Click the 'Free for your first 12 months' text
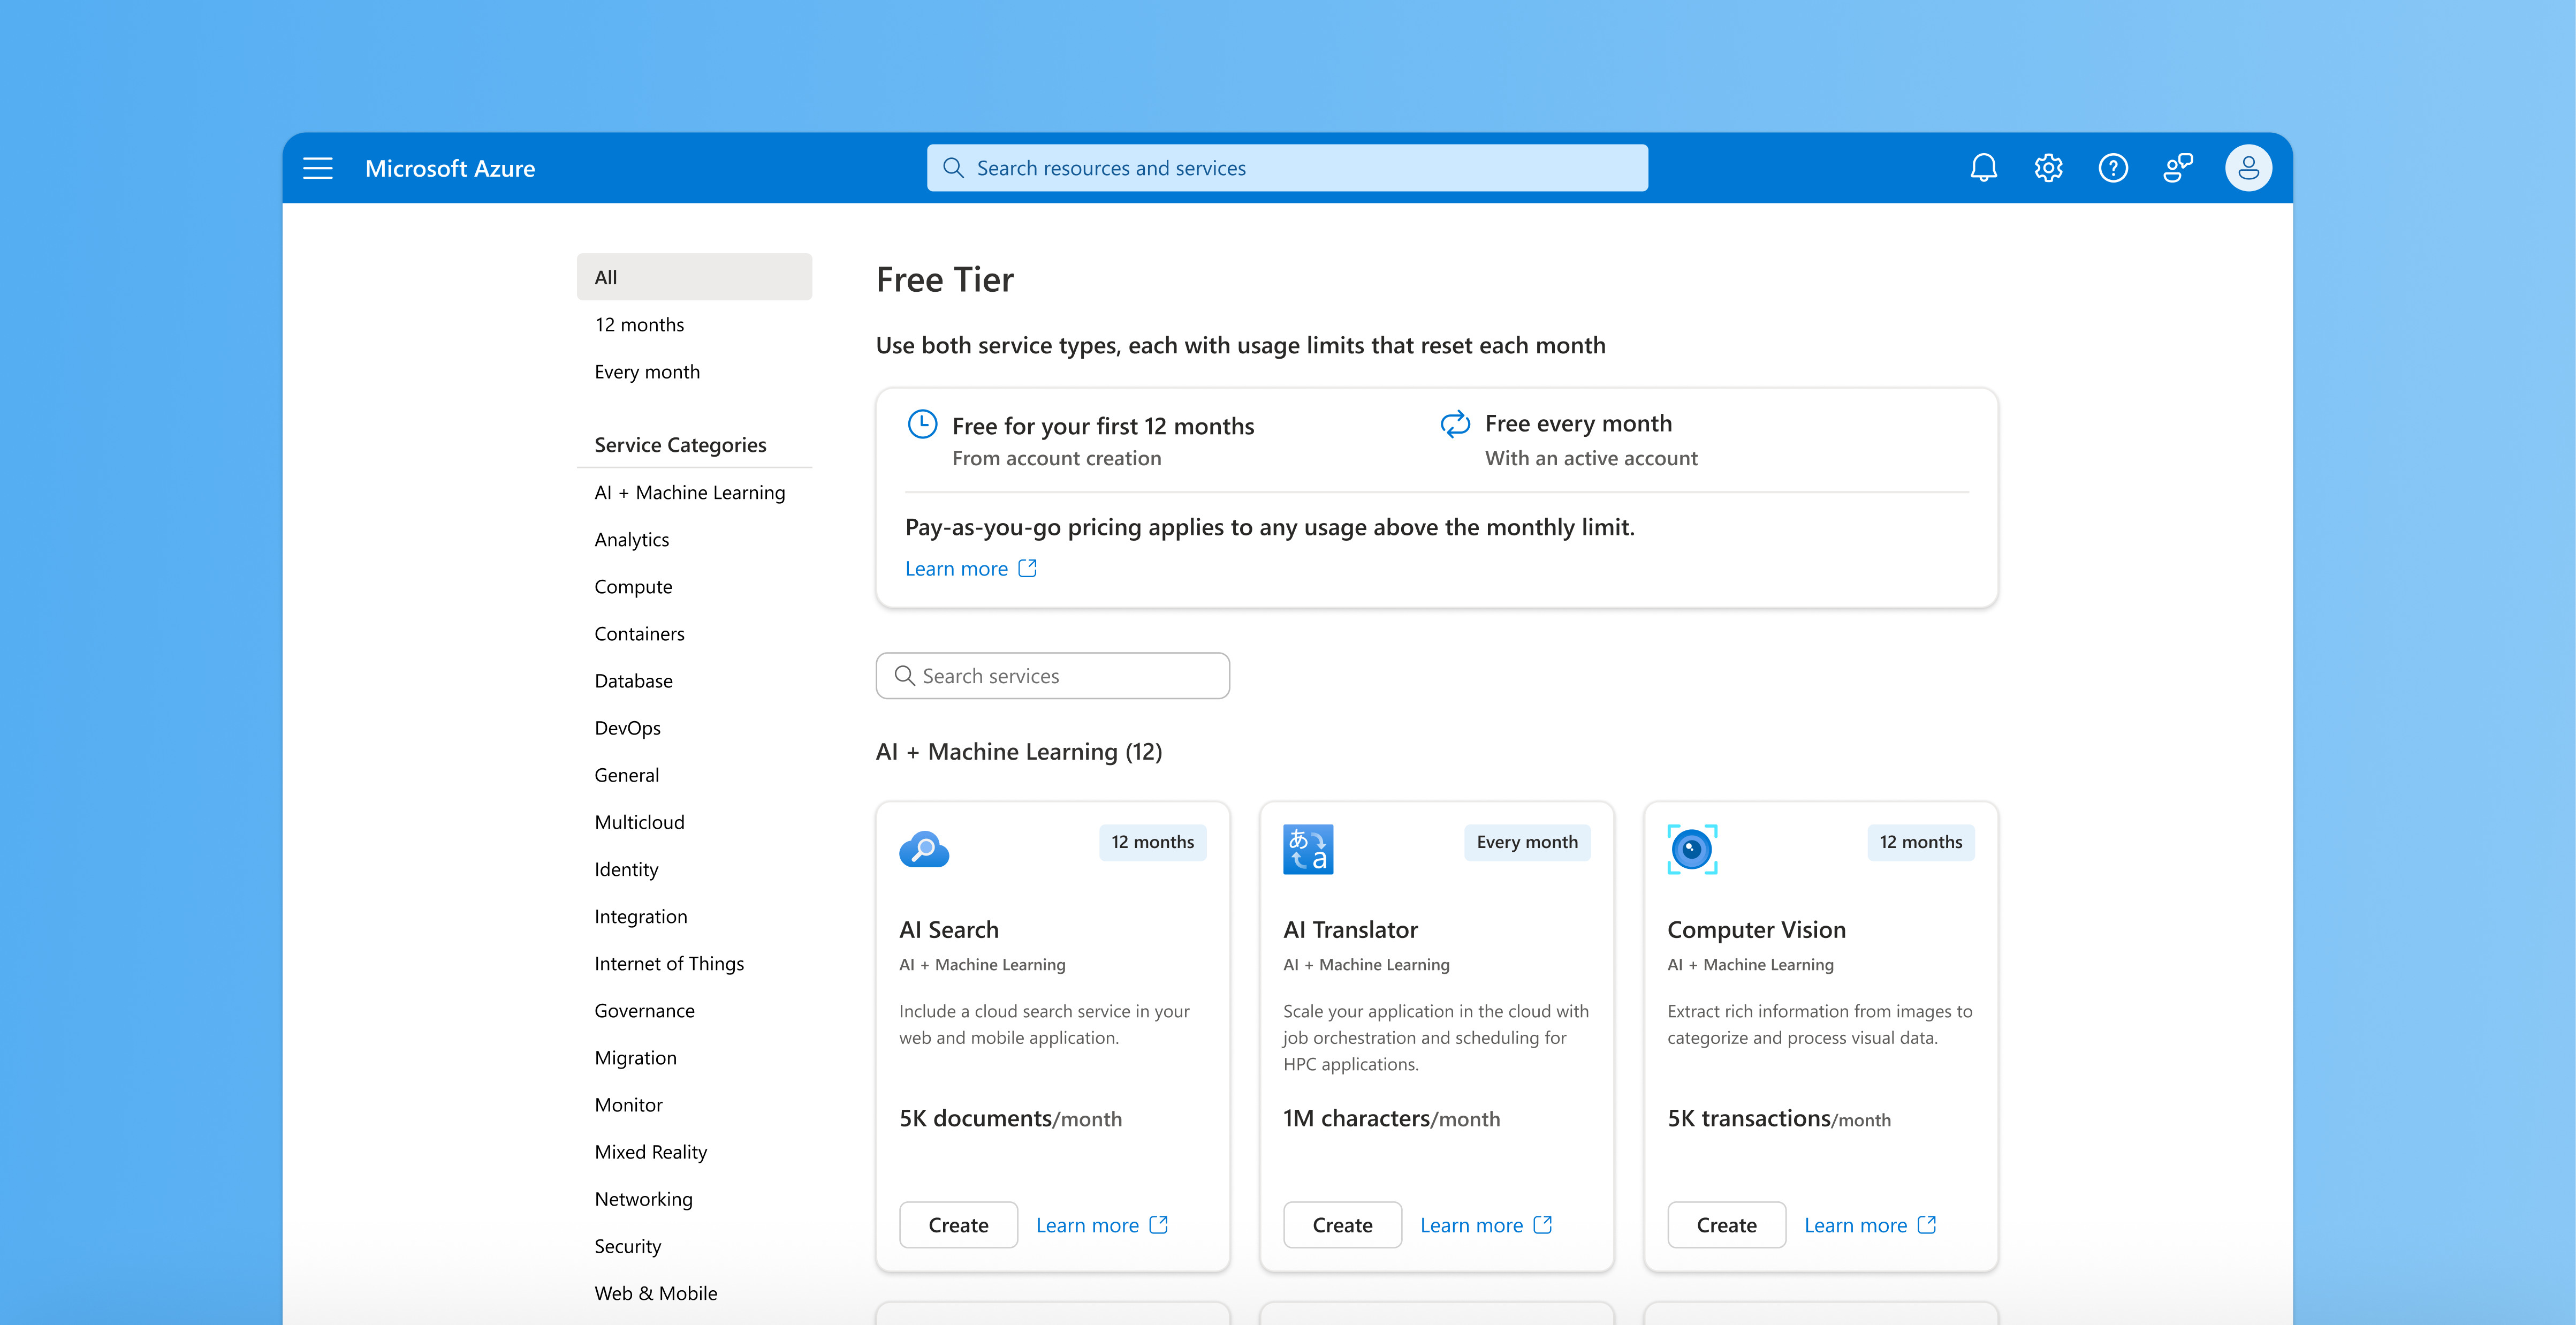 pos(1102,426)
